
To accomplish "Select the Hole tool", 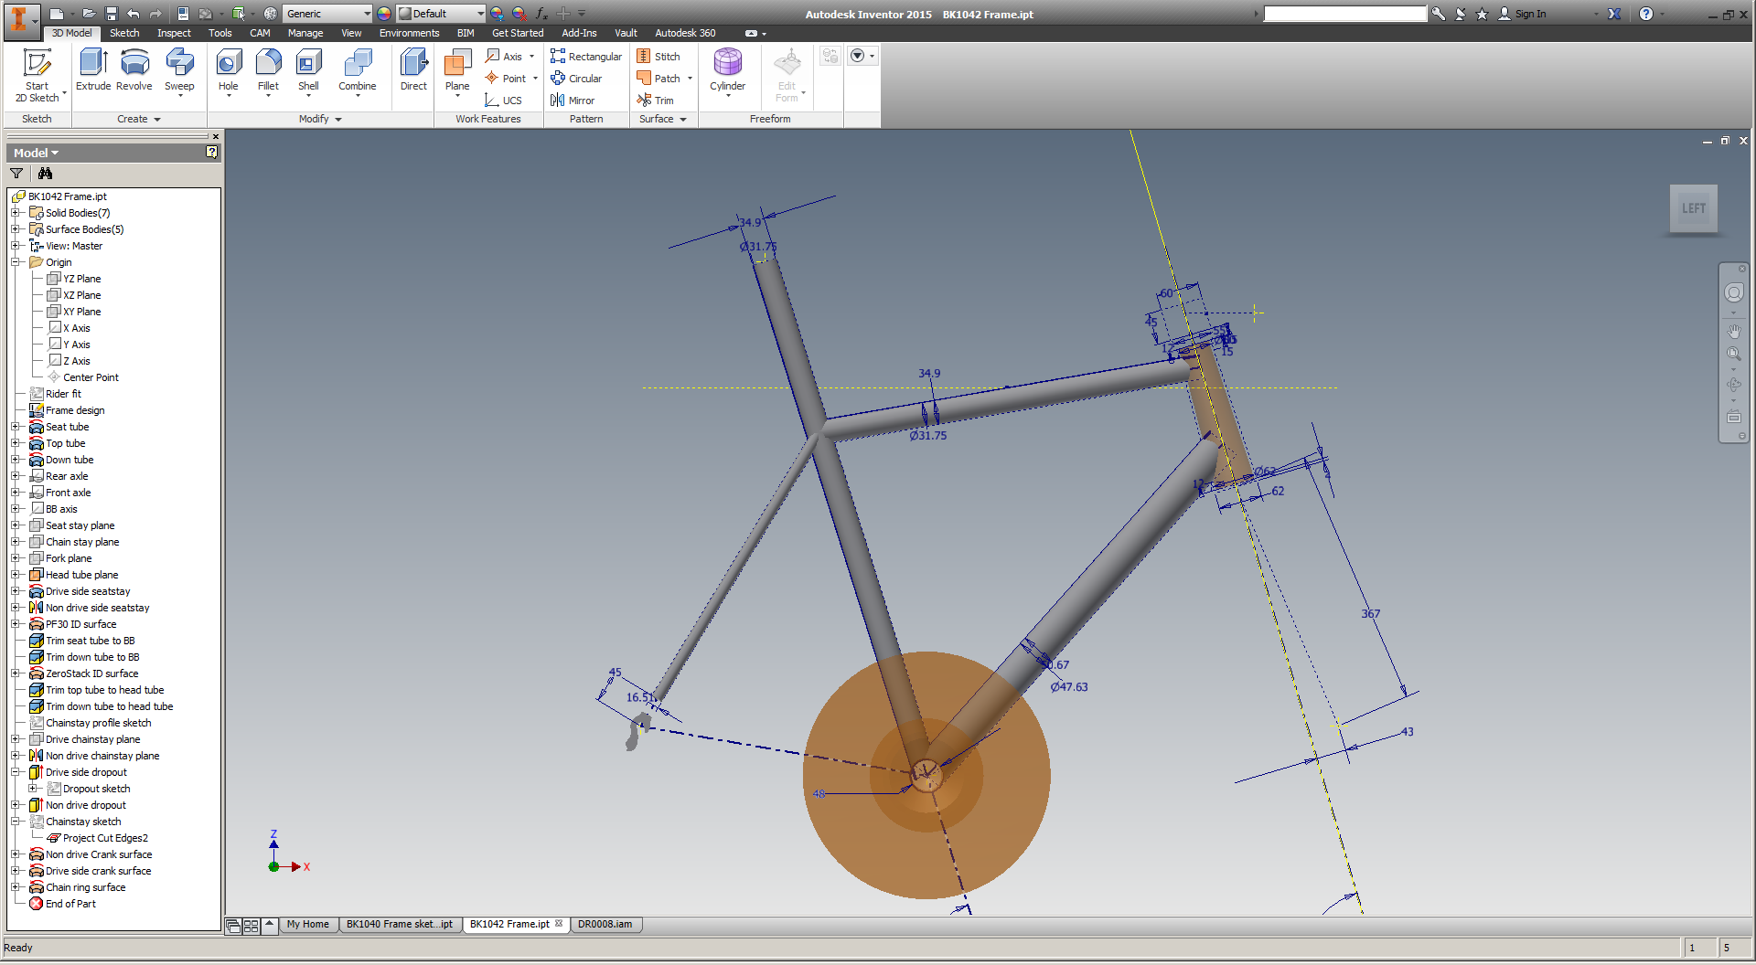I will (x=229, y=70).
